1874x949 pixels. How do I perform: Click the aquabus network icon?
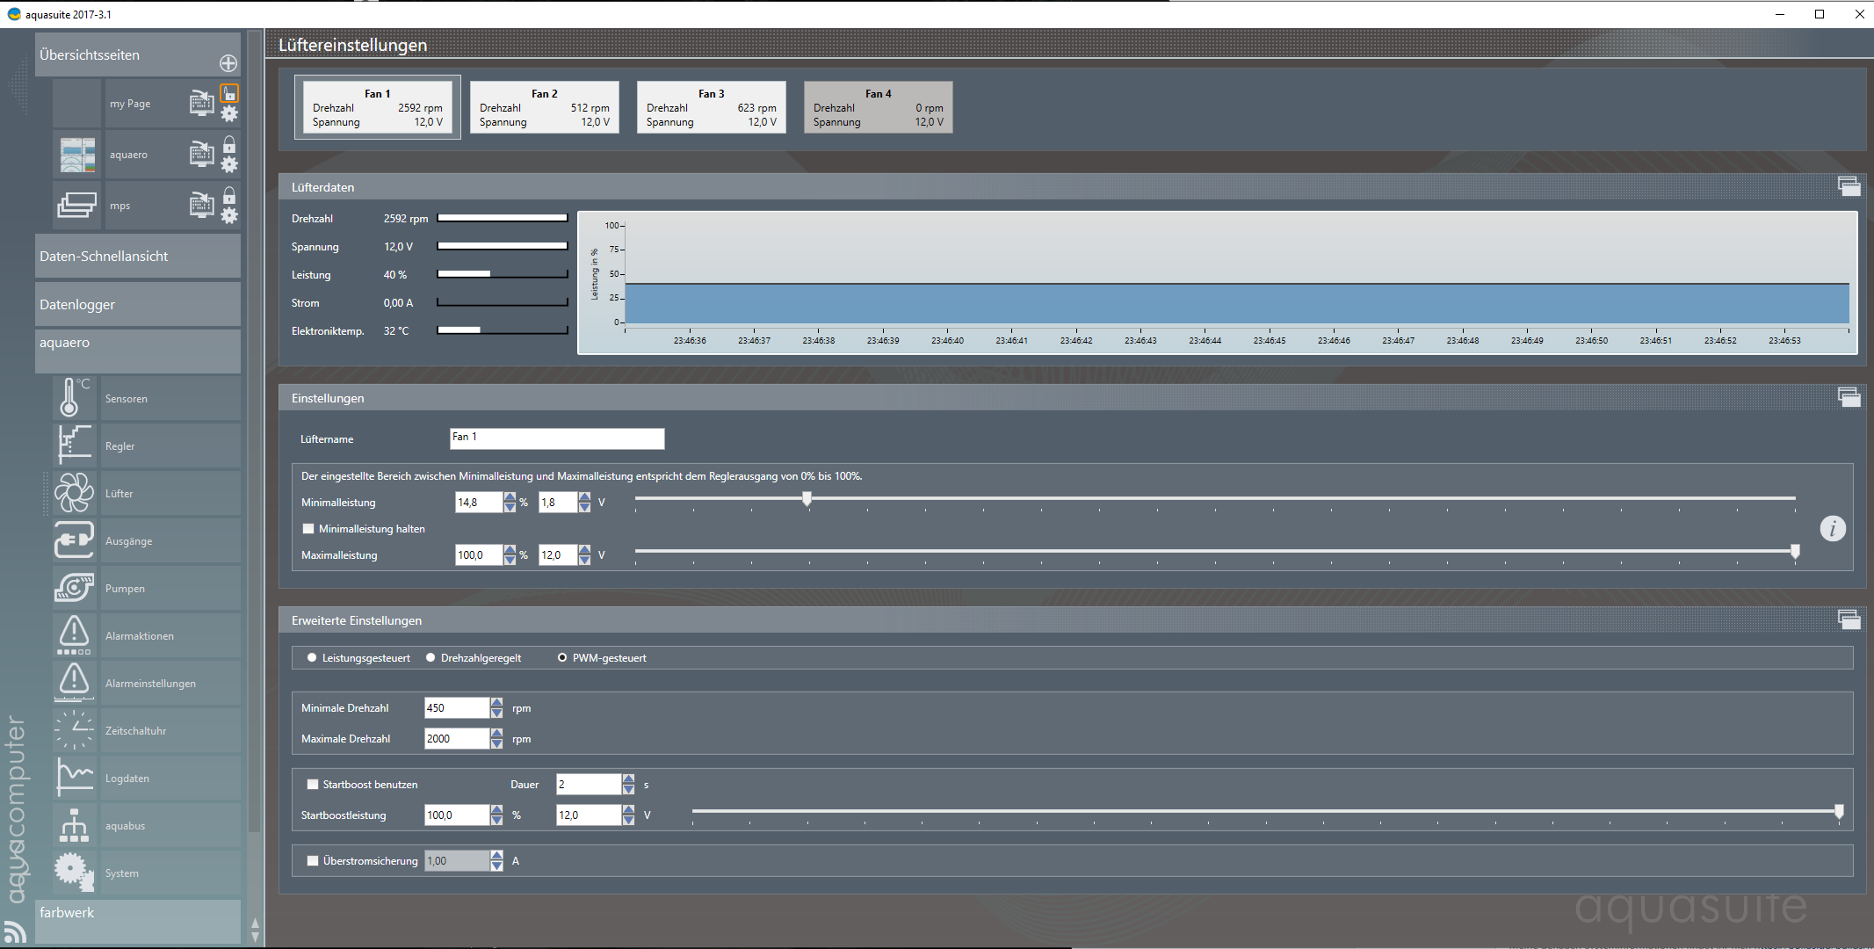(74, 825)
